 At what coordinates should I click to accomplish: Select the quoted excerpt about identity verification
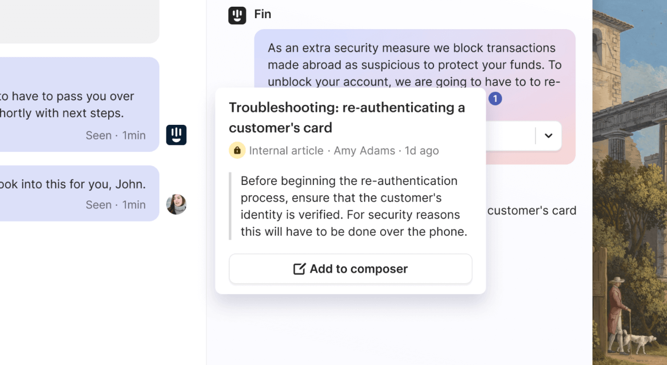(353, 206)
